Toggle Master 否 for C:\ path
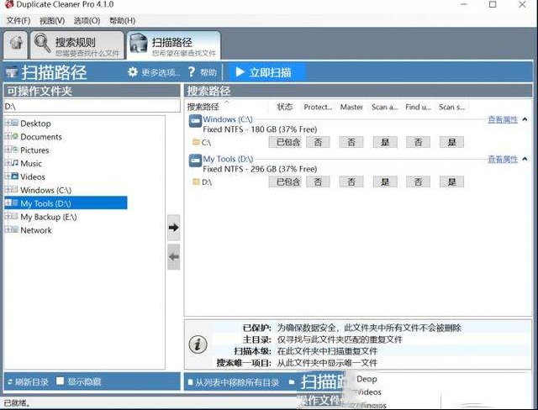The image size is (538, 410). [351, 142]
